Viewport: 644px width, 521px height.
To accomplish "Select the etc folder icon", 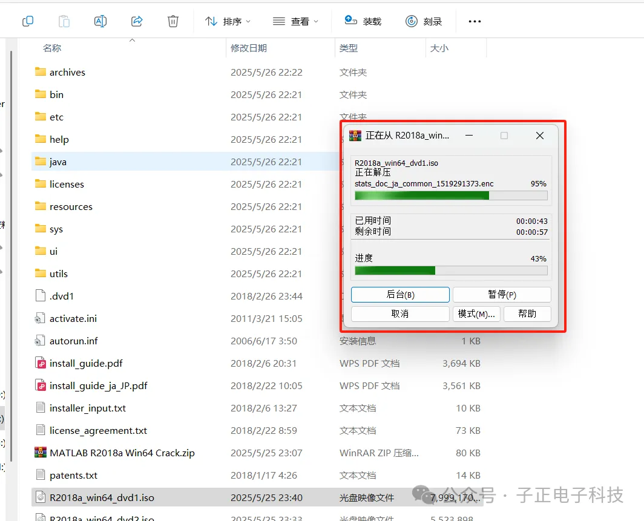I will pos(40,117).
